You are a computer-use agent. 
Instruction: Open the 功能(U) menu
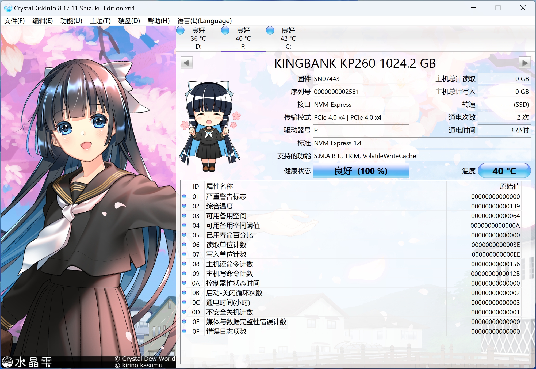71,21
